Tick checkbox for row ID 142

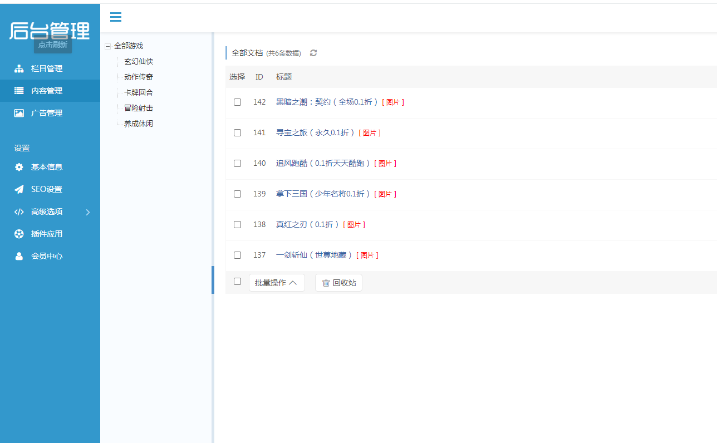pyautogui.click(x=237, y=102)
